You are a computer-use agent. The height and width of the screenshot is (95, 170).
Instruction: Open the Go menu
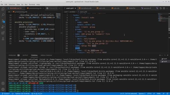pyautogui.click(x=22, y=4)
